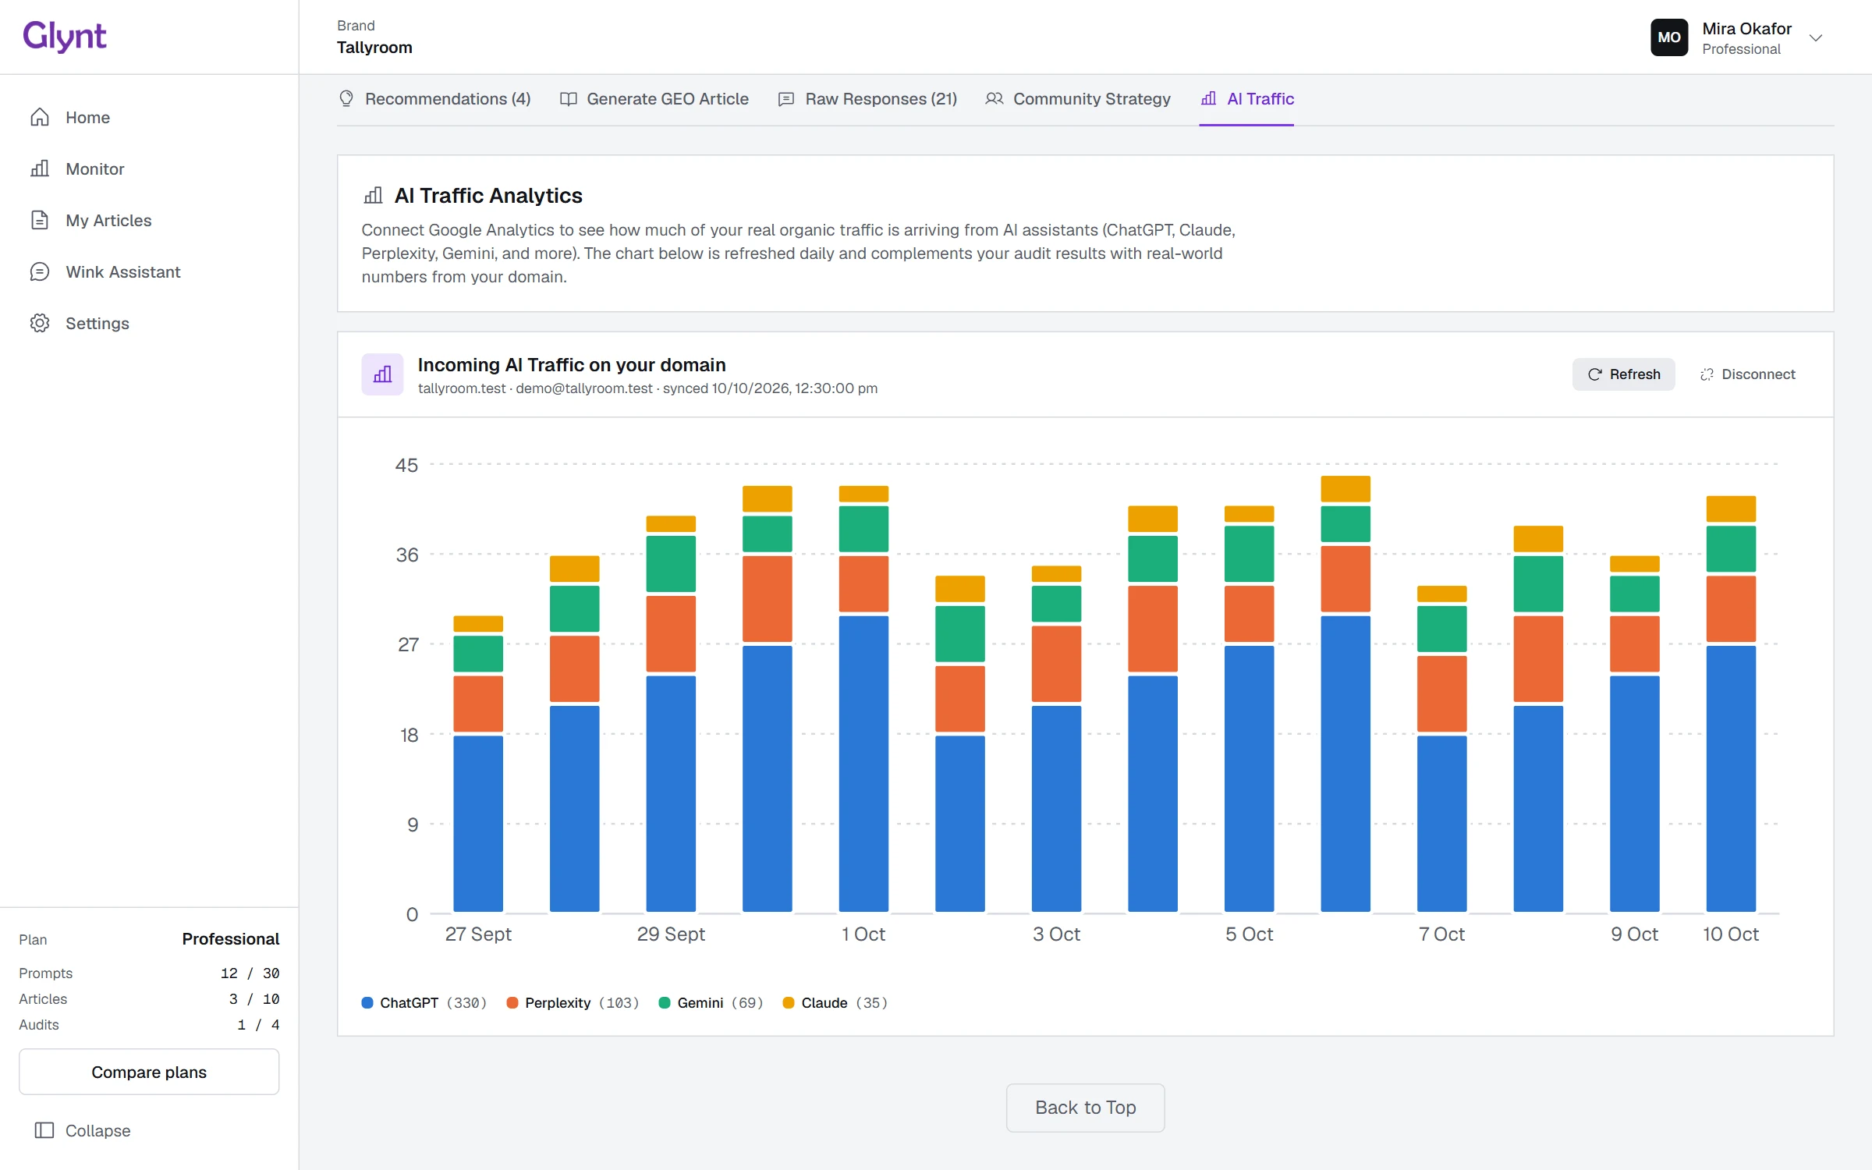Click the Back to Top button

1085,1108
